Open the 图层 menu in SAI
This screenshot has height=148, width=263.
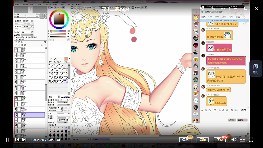point(40,4)
